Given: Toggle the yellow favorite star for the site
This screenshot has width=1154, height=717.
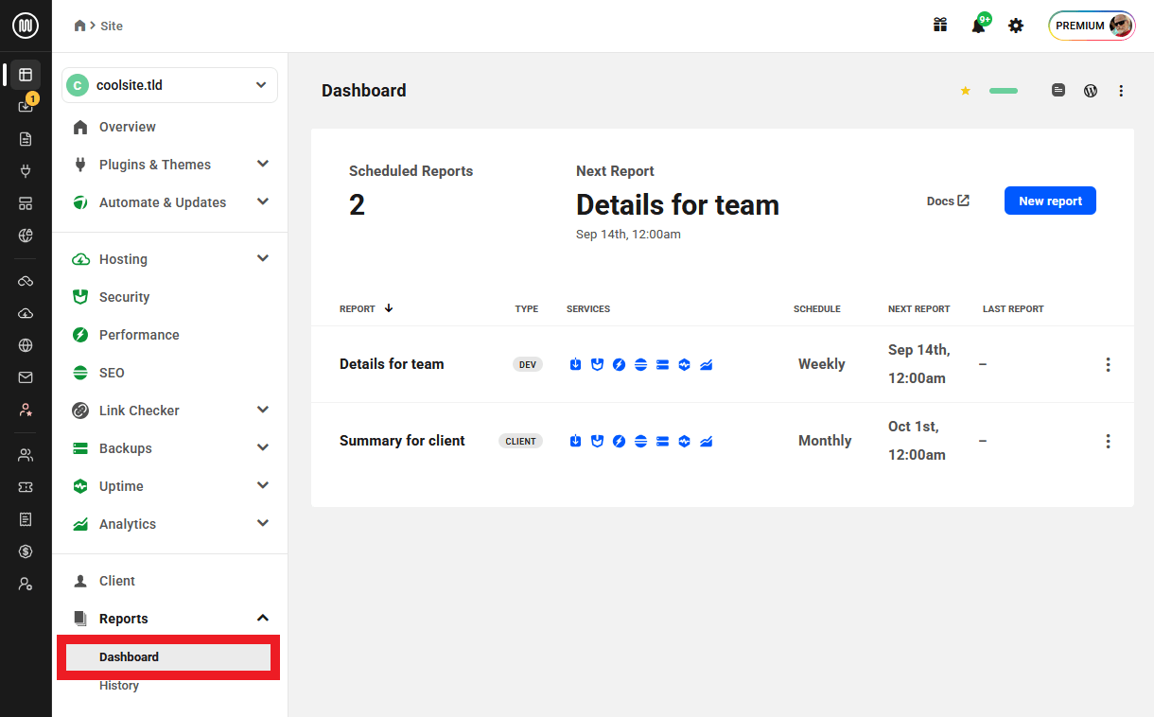Looking at the screenshot, I should [x=966, y=91].
